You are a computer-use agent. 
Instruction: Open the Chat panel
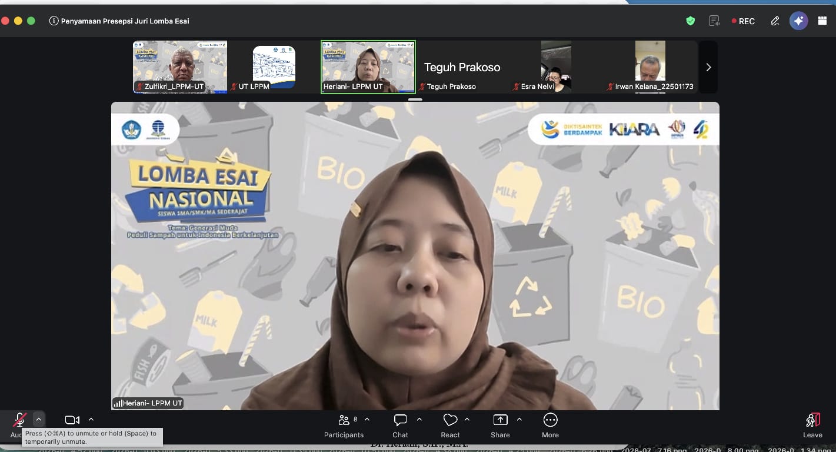401,426
